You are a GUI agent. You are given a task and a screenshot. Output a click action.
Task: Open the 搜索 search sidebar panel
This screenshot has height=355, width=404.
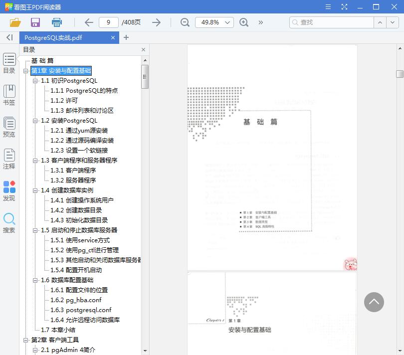click(x=9, y=223)
